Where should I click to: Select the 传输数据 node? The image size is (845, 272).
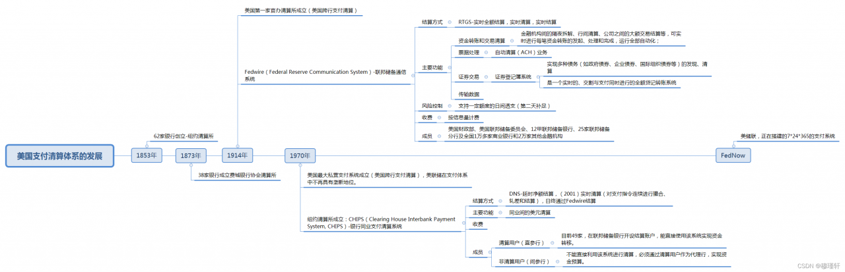point(469,94)
